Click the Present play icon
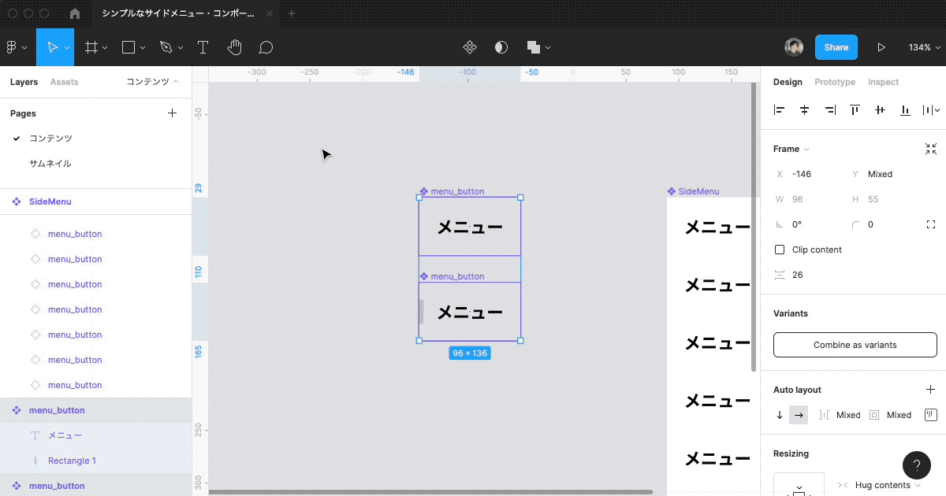The width and height of the screenshot is (946, 496). coord(881,47)
